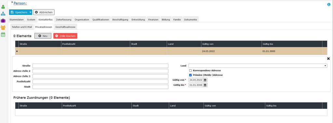Viewport: 333px width, 123px height.
Task: Open the Zeiterfassung tab
Action: pyautogui.click(x=64, y=20)
